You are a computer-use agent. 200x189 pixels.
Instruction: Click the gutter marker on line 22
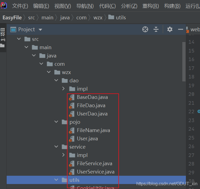pyautogui.click(x=199, y=111)
